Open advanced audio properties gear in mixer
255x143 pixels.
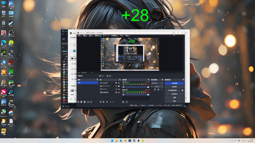click(x=123, y=102)
